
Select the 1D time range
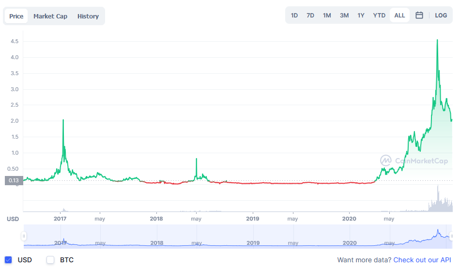coord(294,15)
